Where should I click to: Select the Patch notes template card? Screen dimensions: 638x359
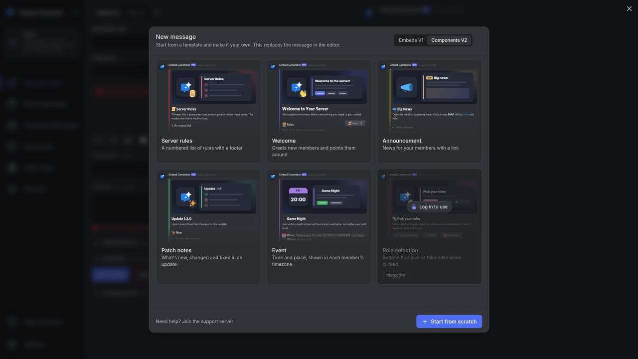[x=208, y=227]
